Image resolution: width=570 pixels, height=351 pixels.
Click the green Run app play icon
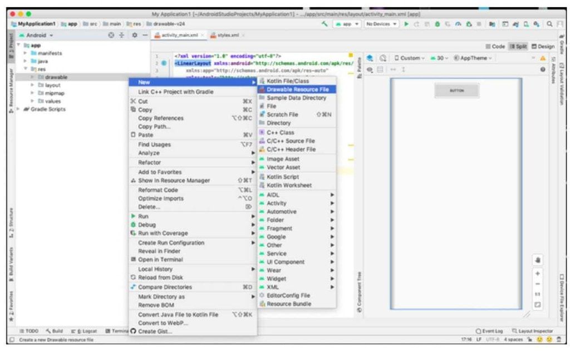click(407, 24)
